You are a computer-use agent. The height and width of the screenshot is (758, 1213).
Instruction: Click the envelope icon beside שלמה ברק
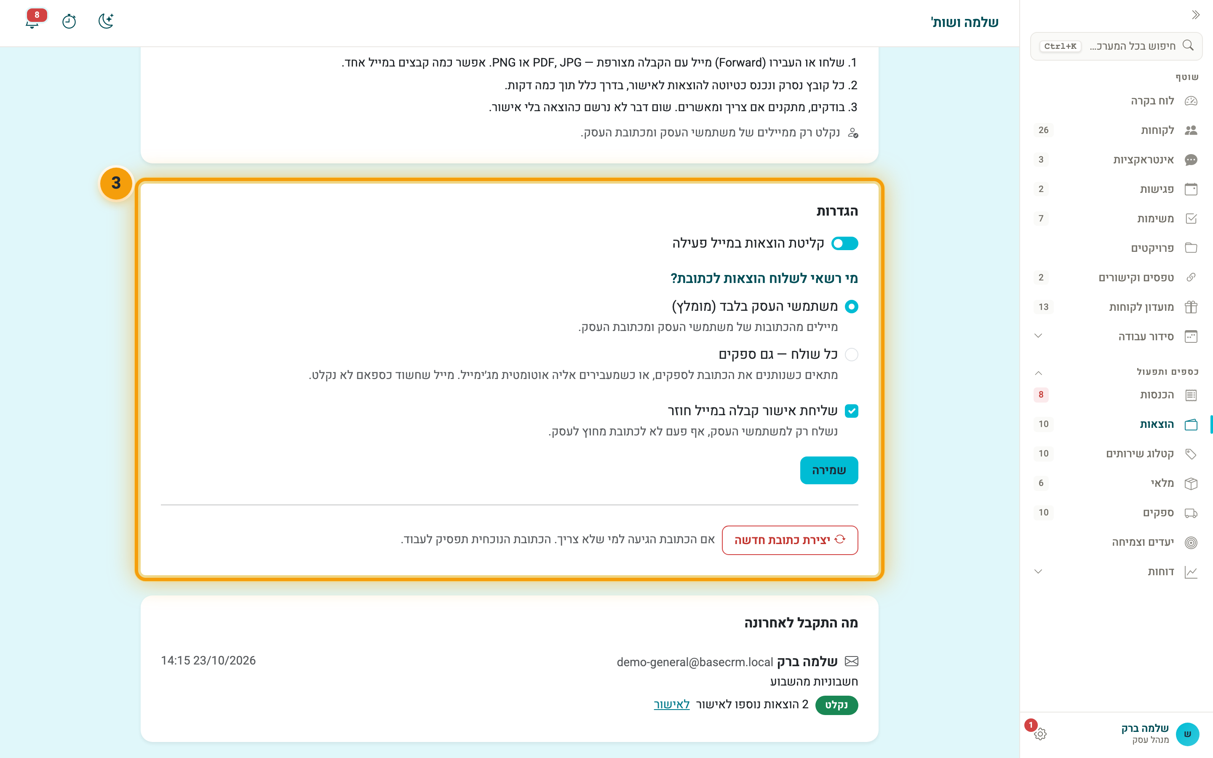[x=851, y=661]
